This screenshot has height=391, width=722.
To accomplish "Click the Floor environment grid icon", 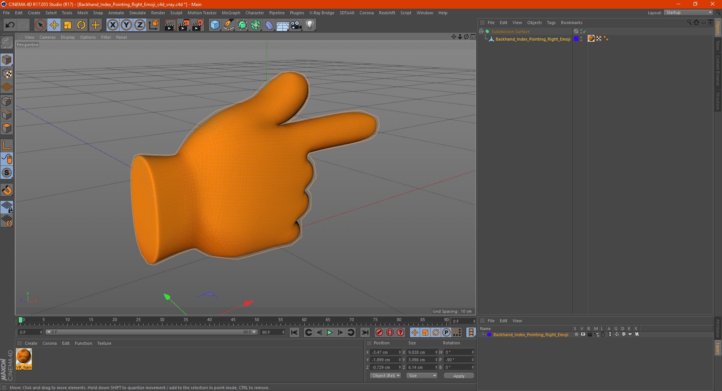I will pyautogui.click(x=283, y=25).
